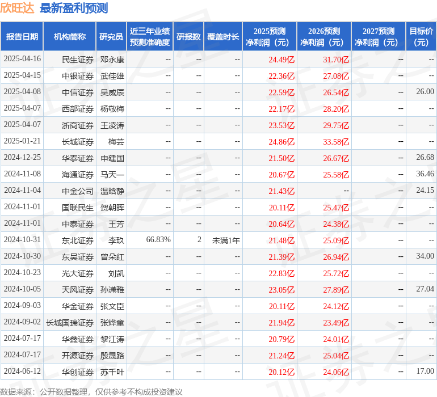Click the 34.00 target price
Viewport: 437px width, 397px height.
[425, 256]
